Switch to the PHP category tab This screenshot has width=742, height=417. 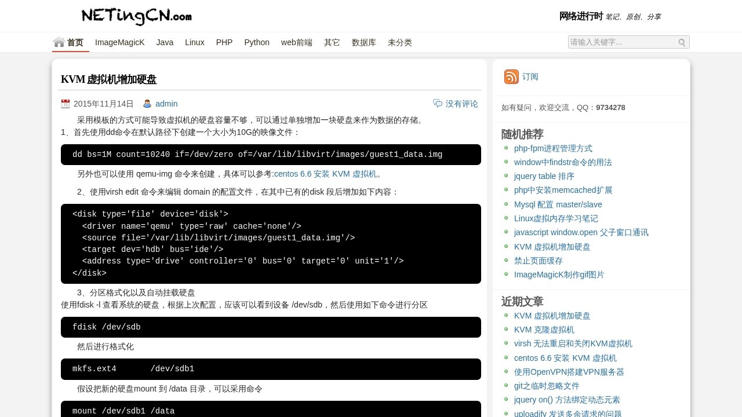tap(224, 42)
